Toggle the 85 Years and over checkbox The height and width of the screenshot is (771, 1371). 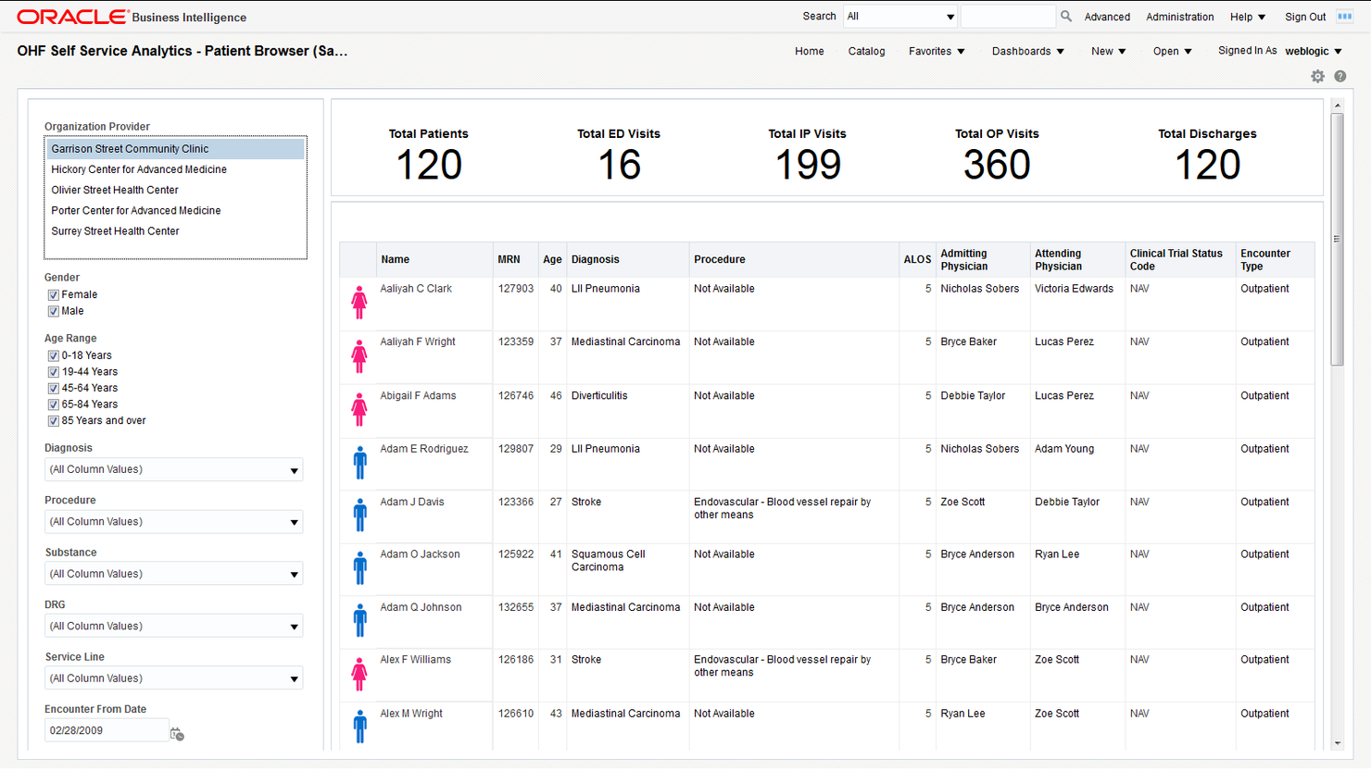tap(54, 420)
